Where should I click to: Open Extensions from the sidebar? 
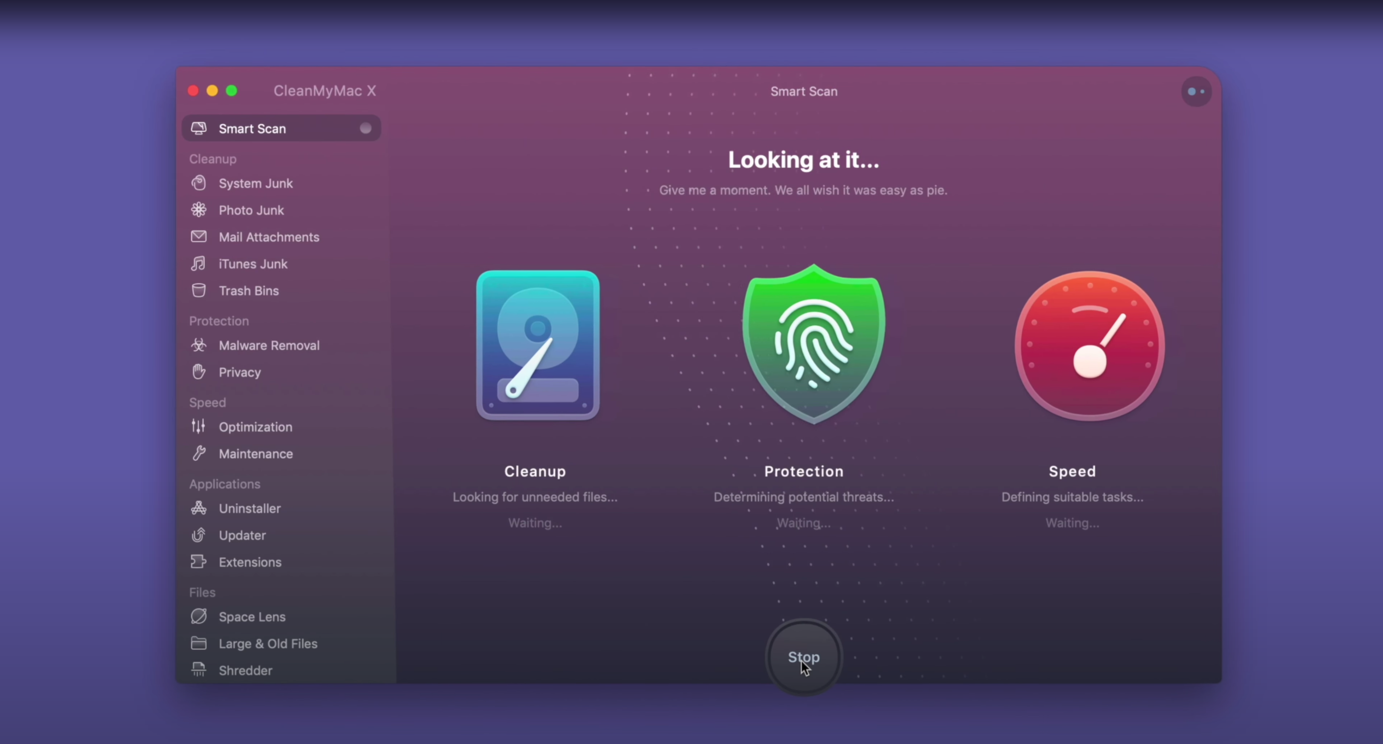(x=250, y=562)
